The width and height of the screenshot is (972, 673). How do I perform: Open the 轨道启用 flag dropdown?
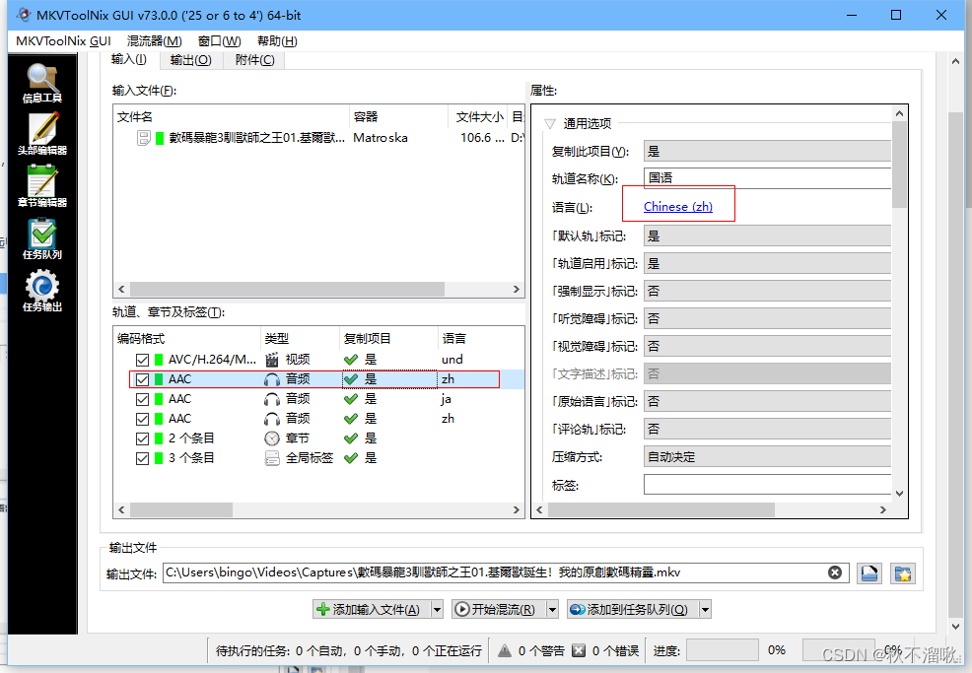pos(767,263)
